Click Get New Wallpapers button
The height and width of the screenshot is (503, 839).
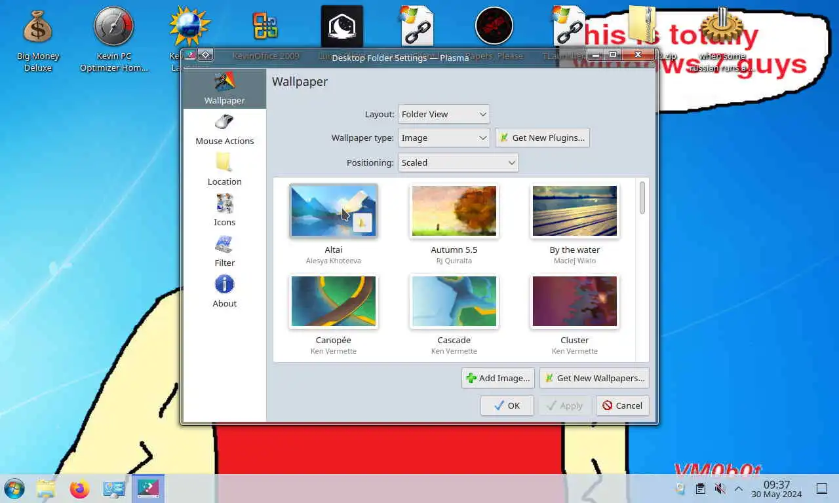click(x=595, y=378)
